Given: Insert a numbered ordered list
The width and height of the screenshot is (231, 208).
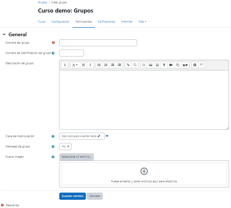Looking at the screenshot, I should point(106,65).
